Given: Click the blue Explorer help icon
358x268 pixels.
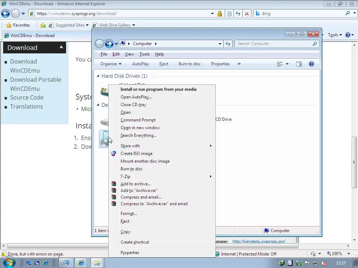Looking at the screenshot, I should tap(312, 64).
